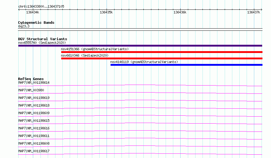
Task: Click the 136435k ruler tick label
Action: click(106, 12)
